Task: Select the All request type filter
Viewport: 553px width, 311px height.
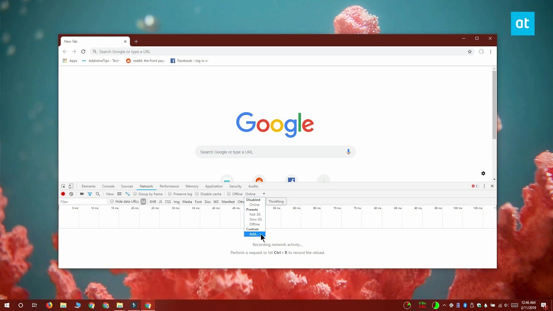Action: click(x=143, y=202)
